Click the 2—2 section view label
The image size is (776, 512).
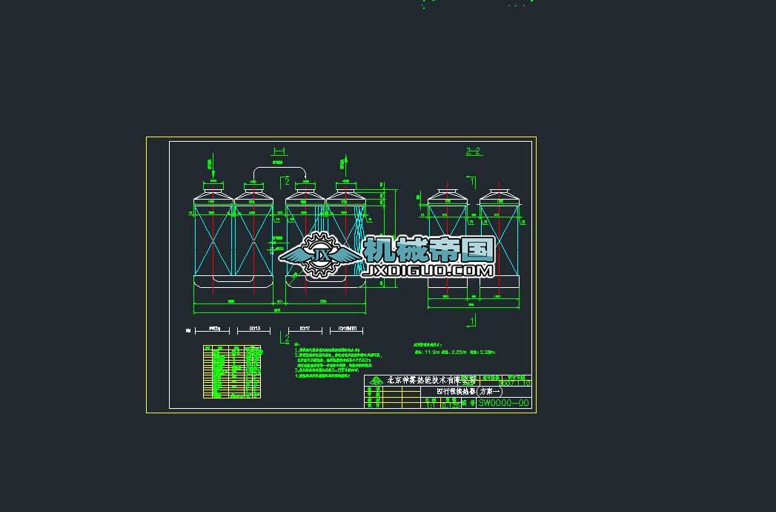[x=473, y=151]
